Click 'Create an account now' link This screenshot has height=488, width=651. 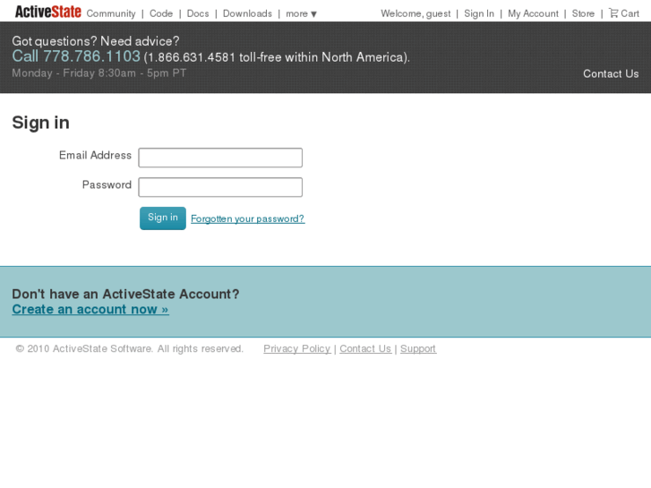[90, 310]
